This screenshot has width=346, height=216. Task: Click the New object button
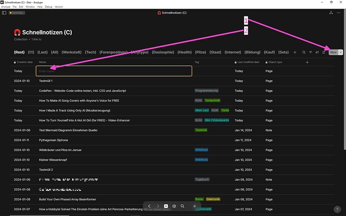pyautogui.click(x=333, y=52)
